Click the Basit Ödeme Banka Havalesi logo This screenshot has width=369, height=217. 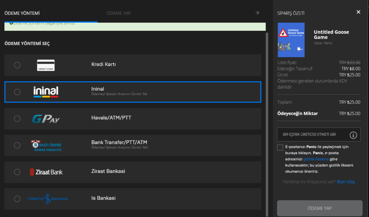[46, 146]
